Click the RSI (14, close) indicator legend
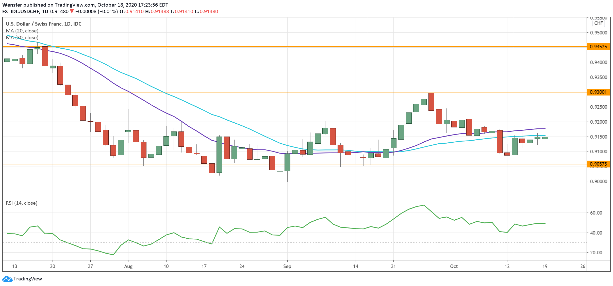 22,203
